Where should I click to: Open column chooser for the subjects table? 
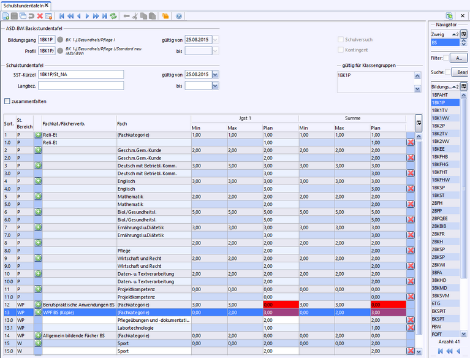pyautogui.click(x=418, y=122)
